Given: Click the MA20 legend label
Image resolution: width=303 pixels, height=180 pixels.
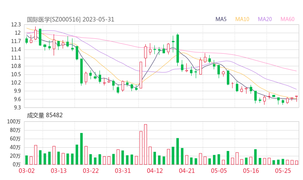Looking at the screenshot, I should coord(265,19).
